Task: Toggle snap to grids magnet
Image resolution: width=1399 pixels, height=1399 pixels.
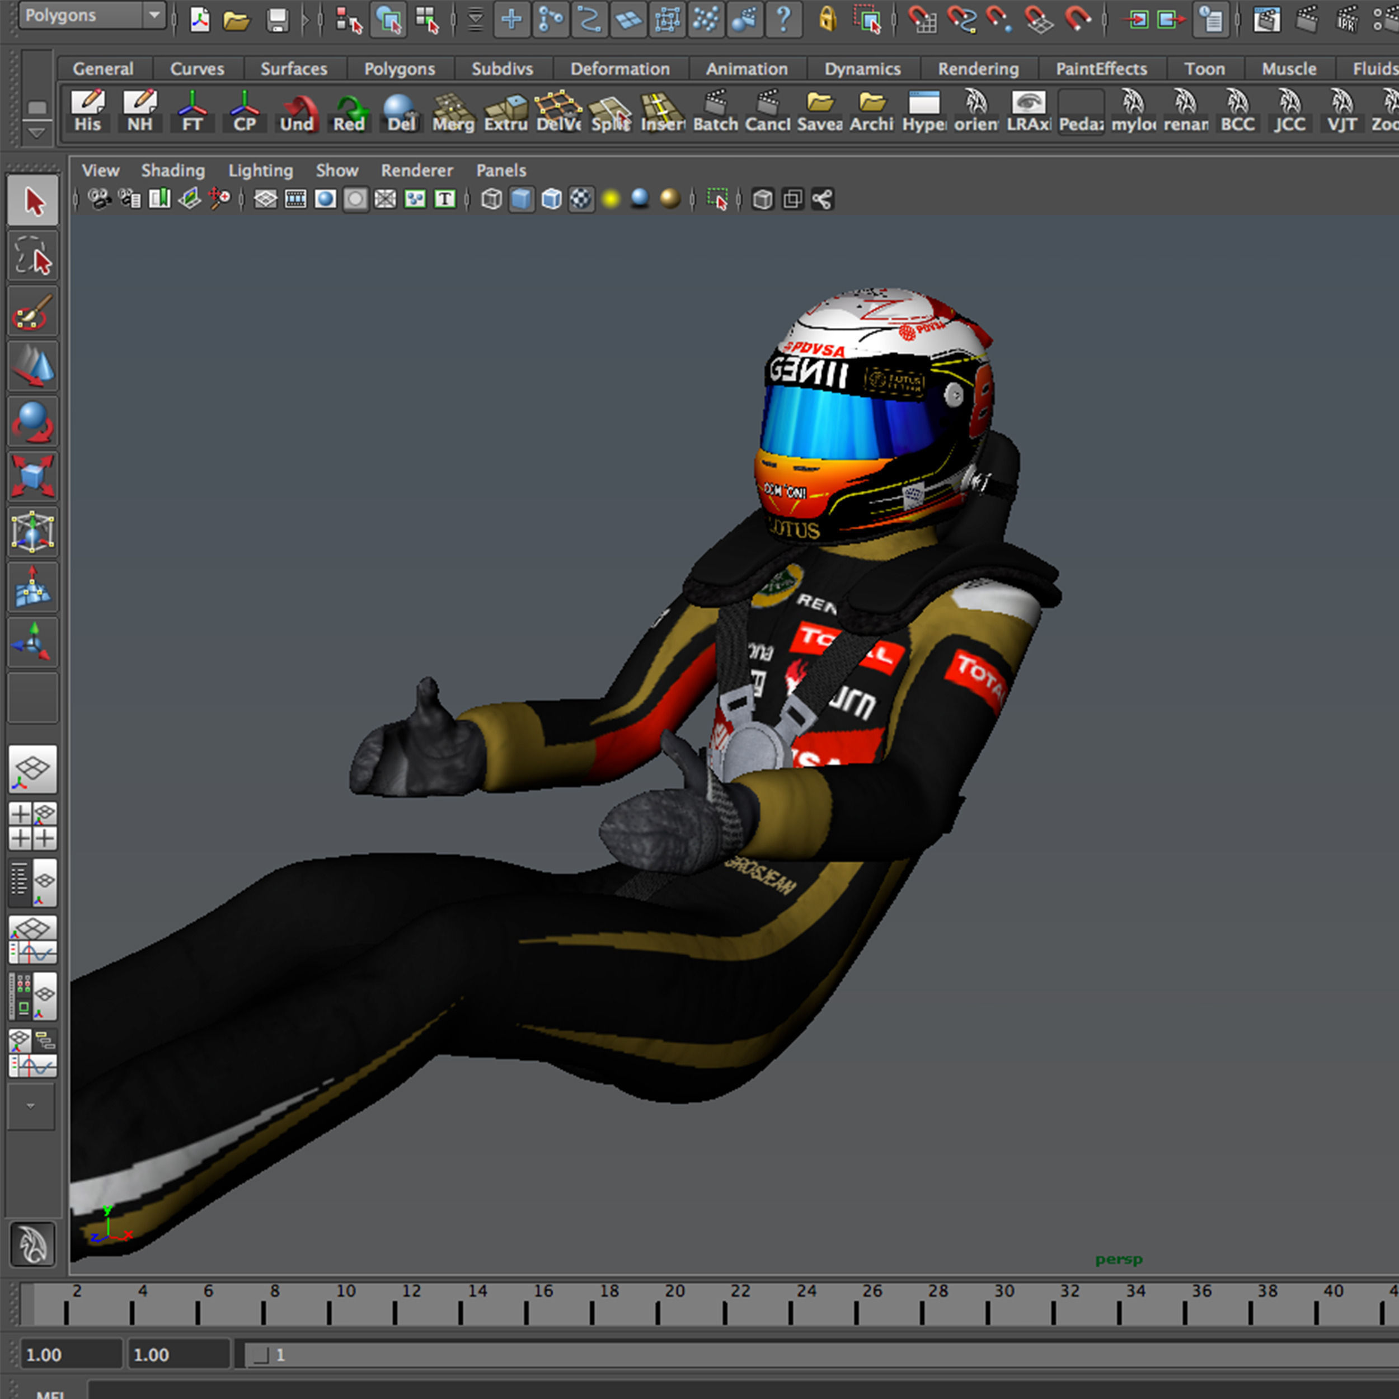Action: pyautogui.click(x=922, y=20)
